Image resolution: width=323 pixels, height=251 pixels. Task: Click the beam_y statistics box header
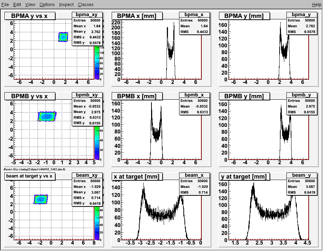302,175
